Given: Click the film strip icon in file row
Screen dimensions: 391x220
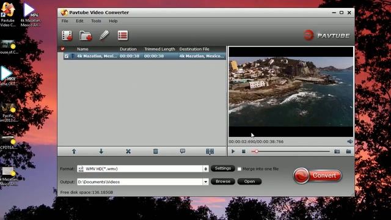Looking at the screenshot, I should pyautogui.click(x=72, y=56).
